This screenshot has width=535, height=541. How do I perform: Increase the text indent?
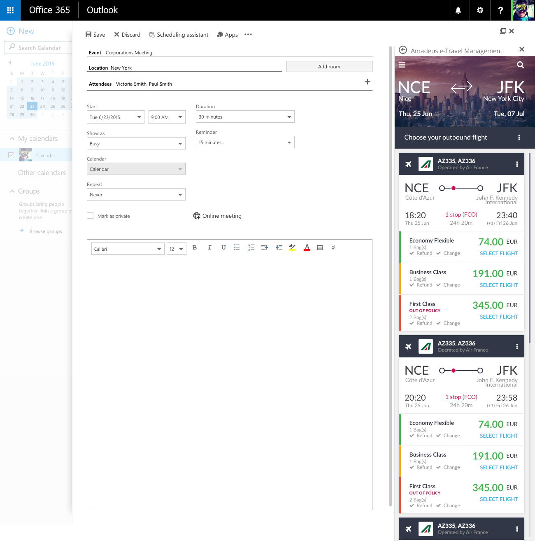(x=279, y=247)
